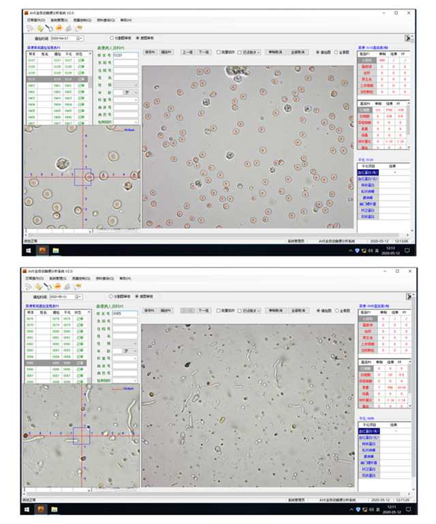Click the gray printer toolbar icon in the sample 0085 window
The width and height of the screenshot is (436, 524).
click(67, 287)
